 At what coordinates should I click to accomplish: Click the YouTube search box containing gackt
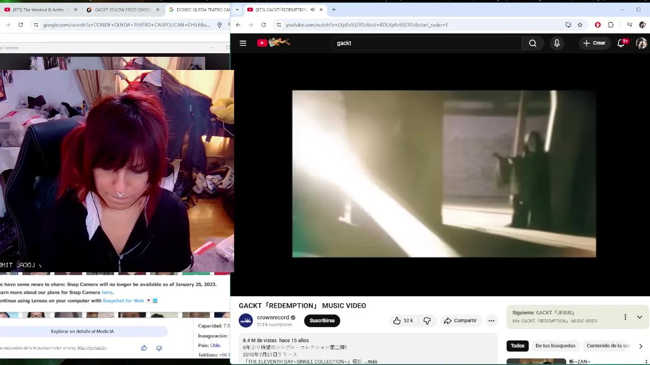click(x=427, y=43)
